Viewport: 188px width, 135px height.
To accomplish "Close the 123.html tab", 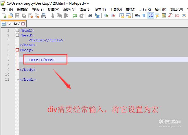I will [x=23, y=24].
